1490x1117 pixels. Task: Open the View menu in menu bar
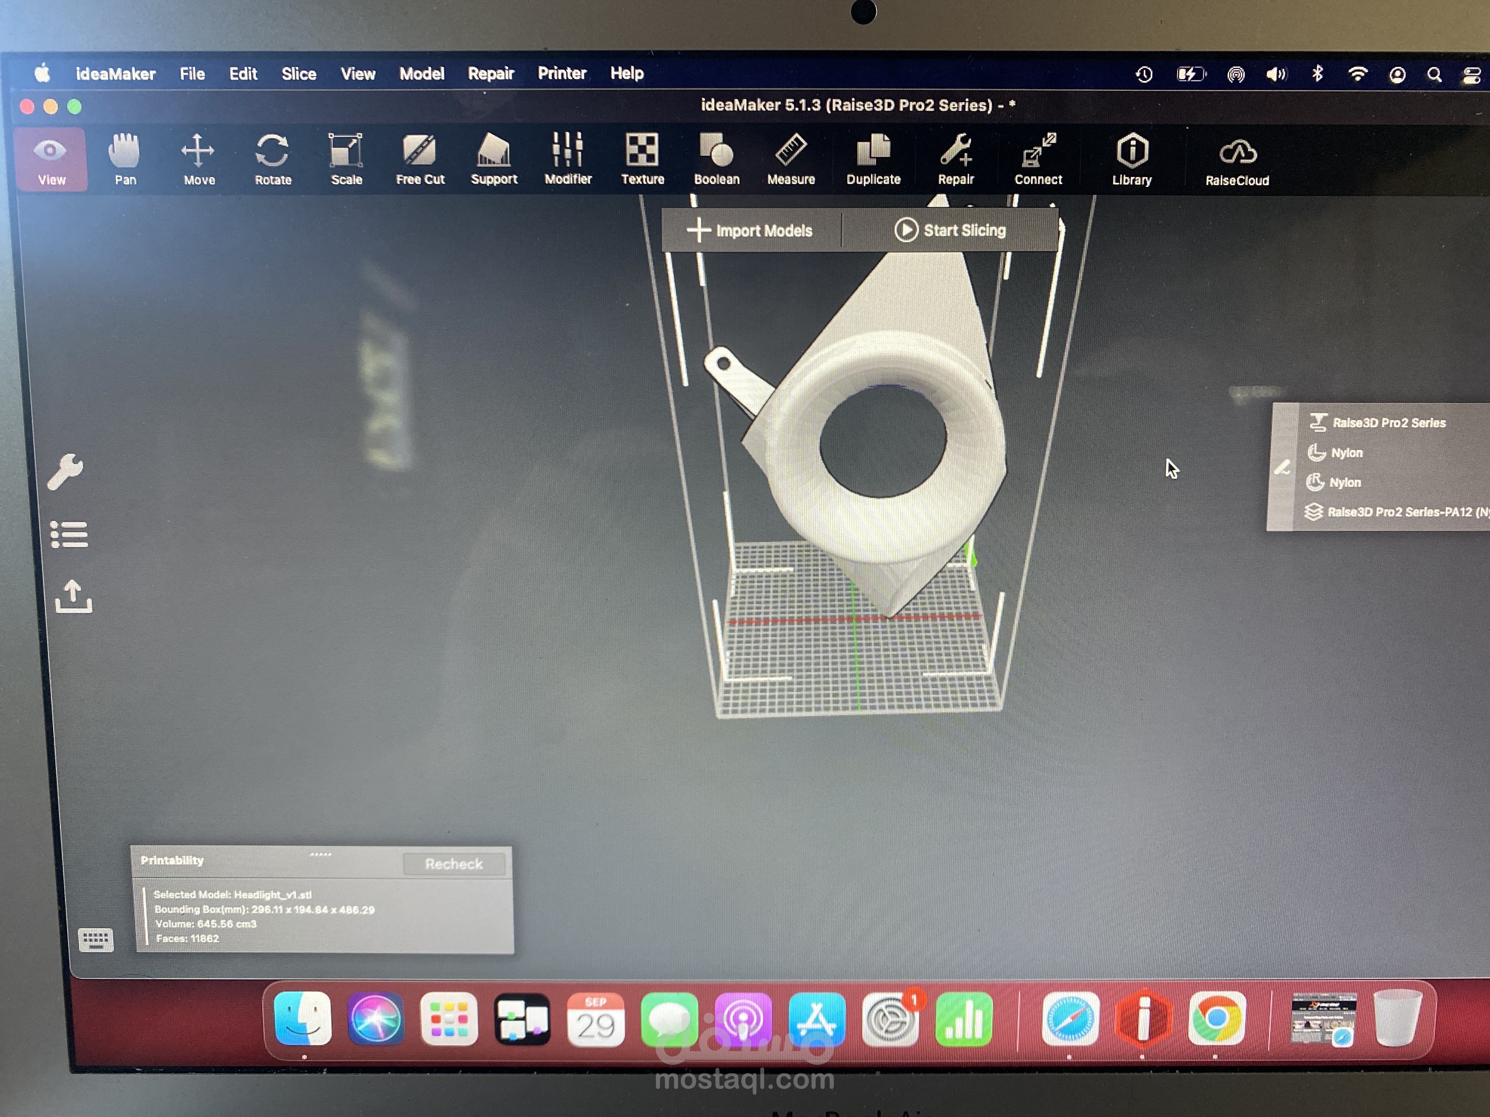(x=358, y=74)
